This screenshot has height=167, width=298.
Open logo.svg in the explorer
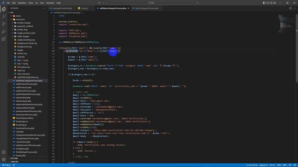[21, 71]
